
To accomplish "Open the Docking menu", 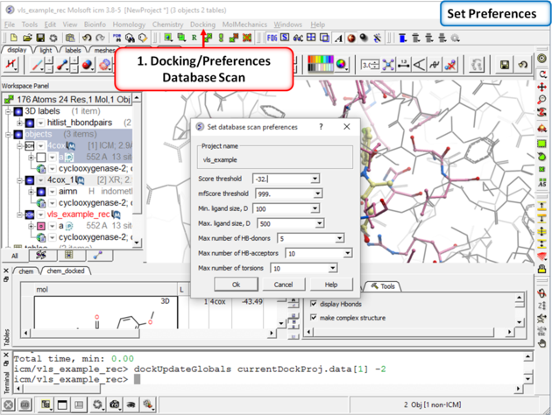I will pyautogui.click(x=202, y=25).
